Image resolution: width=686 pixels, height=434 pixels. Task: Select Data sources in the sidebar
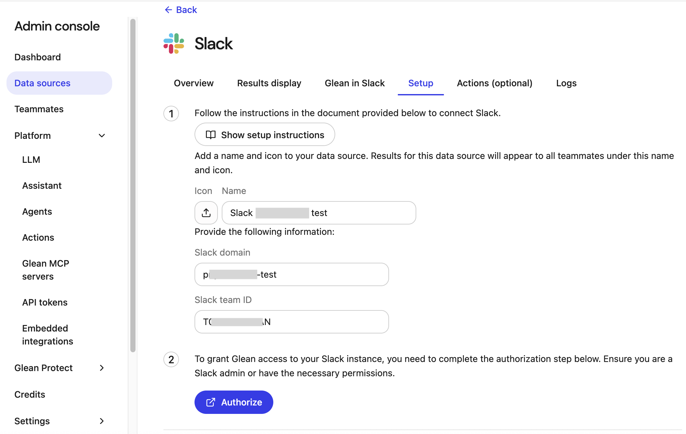(x=42, y=83)
